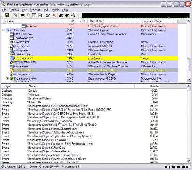The image size is (192, 170).
Task: Sort by the Description column header
Action: pos(114,21)
